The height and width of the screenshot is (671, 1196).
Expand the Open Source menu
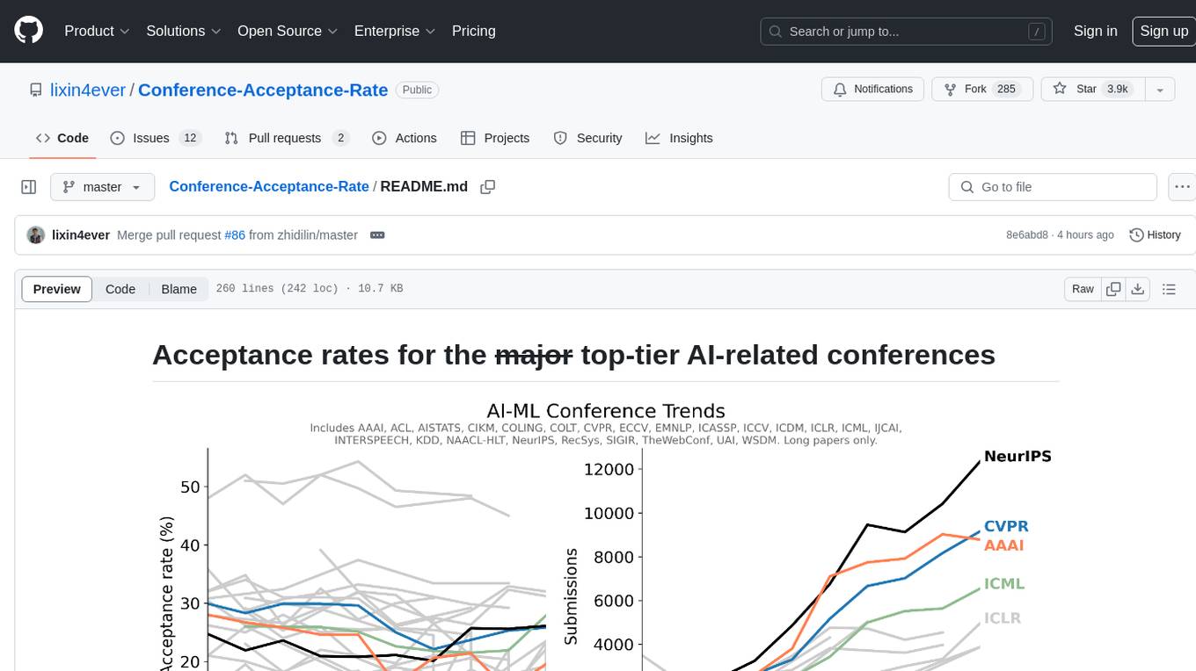click(287, 31)
